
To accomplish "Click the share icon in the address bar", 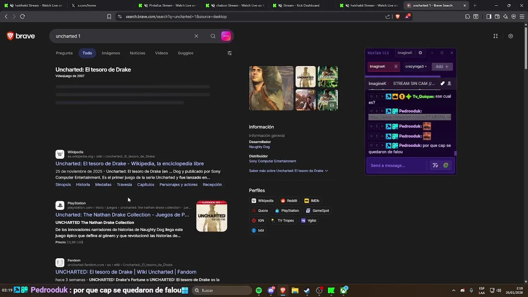I will [387, 16].
